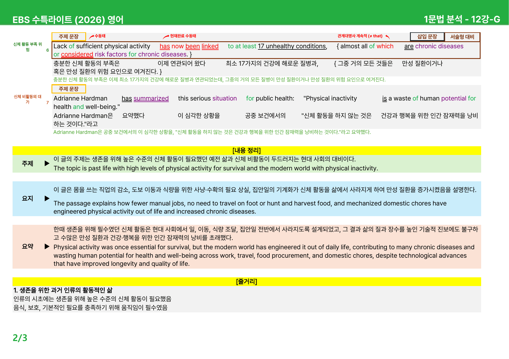Click the line 음식, 보호, 기본적인 필요를 충족하기 위해
Image resolution: width=509 pixels, height=359 pixels.
(90, 308)
